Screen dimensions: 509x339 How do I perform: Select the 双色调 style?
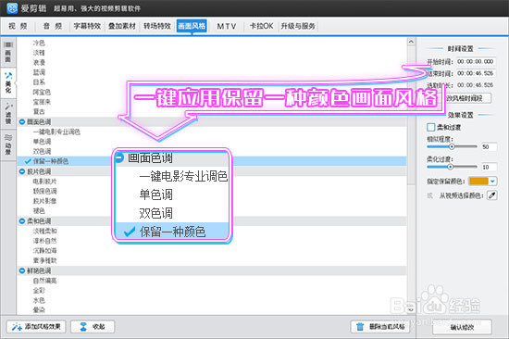pos(43,152)
